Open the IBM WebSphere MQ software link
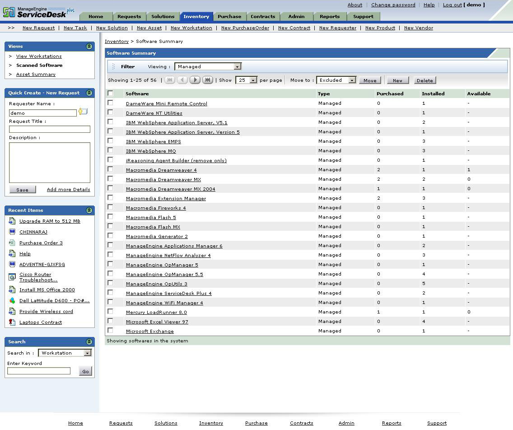Screen dimensions: 513x430 [151, 151]
